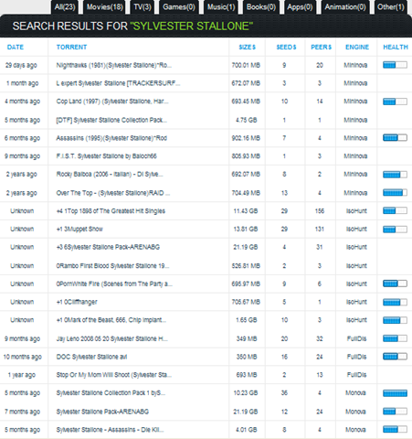Show the Other(1) results tab
This screenshot has width=412, height=439.
point(391,7)
